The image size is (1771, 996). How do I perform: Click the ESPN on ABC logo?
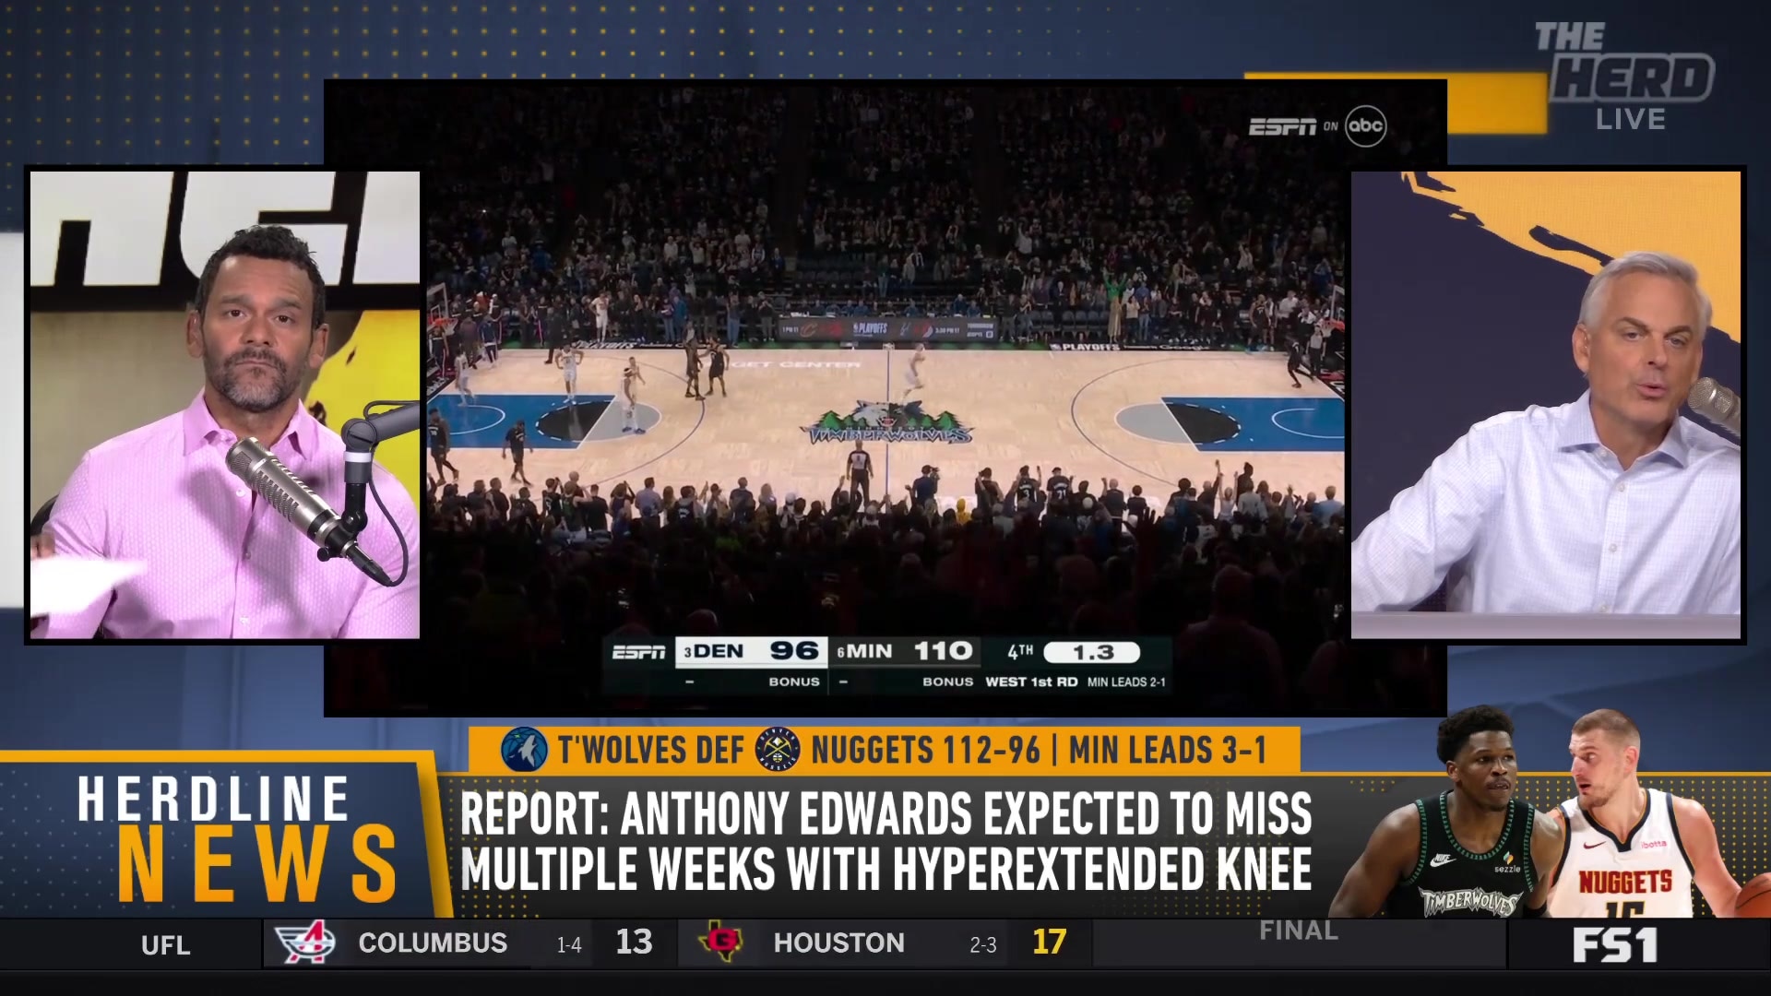pyautogui.click(x=1317, y=126)
